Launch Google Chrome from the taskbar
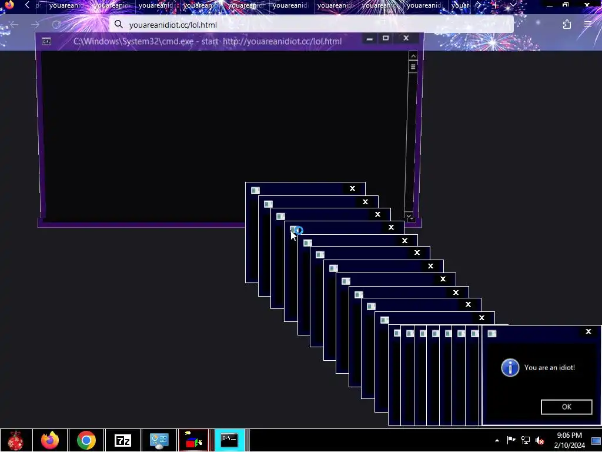602x452 pixels. point(86,440)
